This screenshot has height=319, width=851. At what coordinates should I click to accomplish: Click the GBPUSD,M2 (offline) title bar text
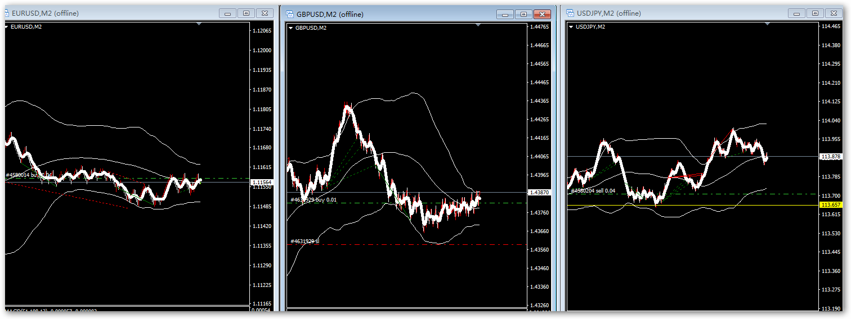[329, 14]
